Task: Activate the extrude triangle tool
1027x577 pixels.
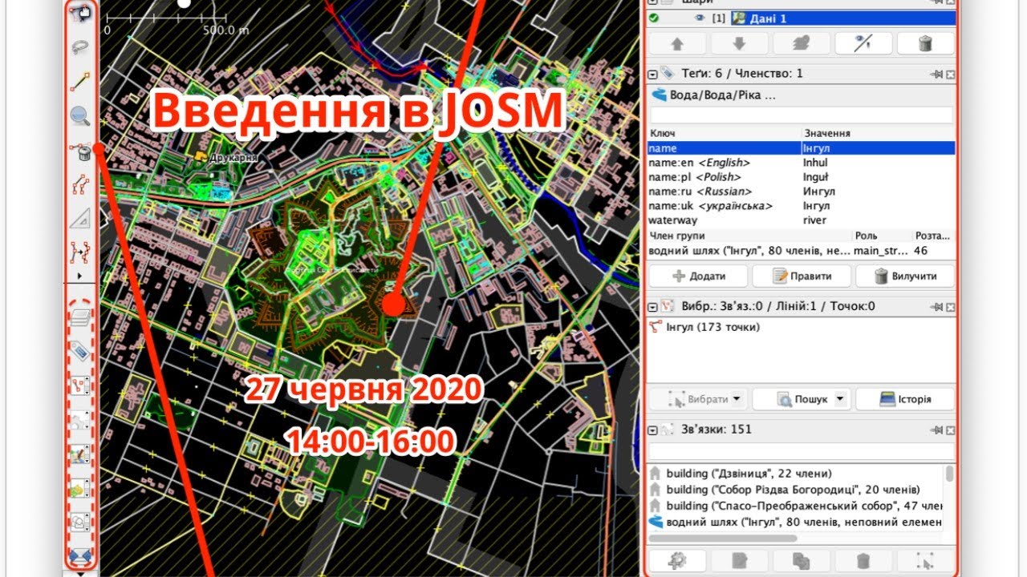Action: pos(79,220)
